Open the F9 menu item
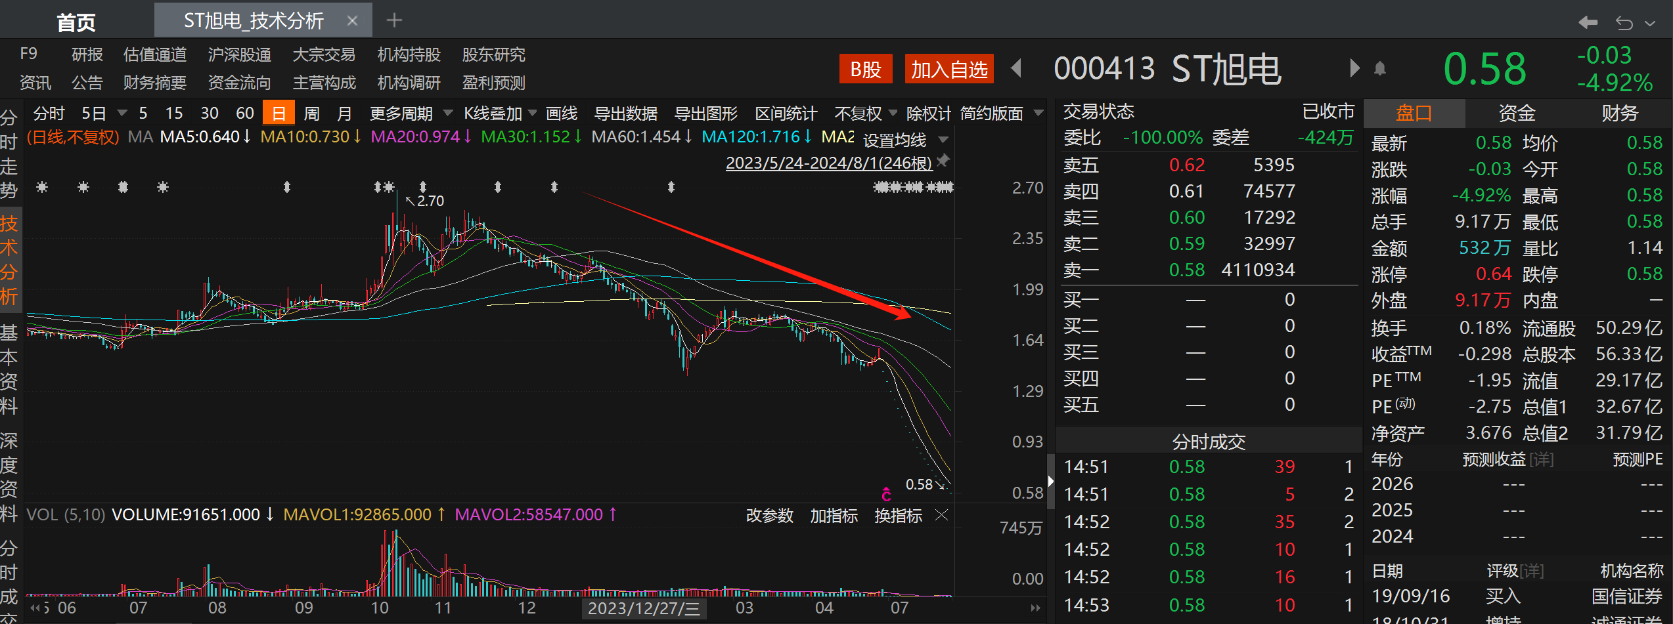This screenshot has height=624, width=1673. [28, 54]
